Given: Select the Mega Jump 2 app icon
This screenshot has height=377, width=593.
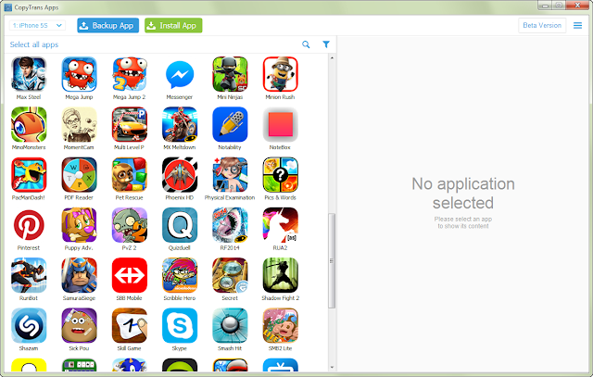Looking at the screenshot, I should tap(130, 74).
